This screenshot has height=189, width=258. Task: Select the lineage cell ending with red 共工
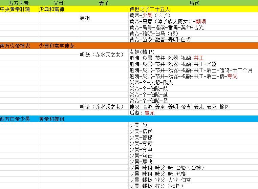coord(193,58)
